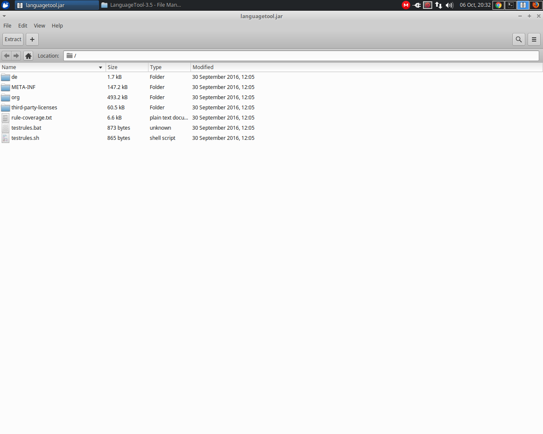This screenshot has height=434, width=543.
Task: Open the hamburger options menu
Action: (534, 39)
